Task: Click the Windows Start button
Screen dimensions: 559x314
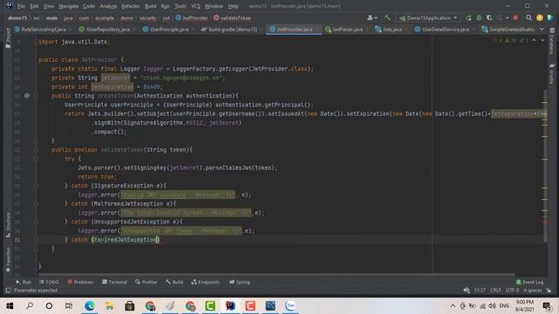Action: pyautogui.click(x=10, y=306)
